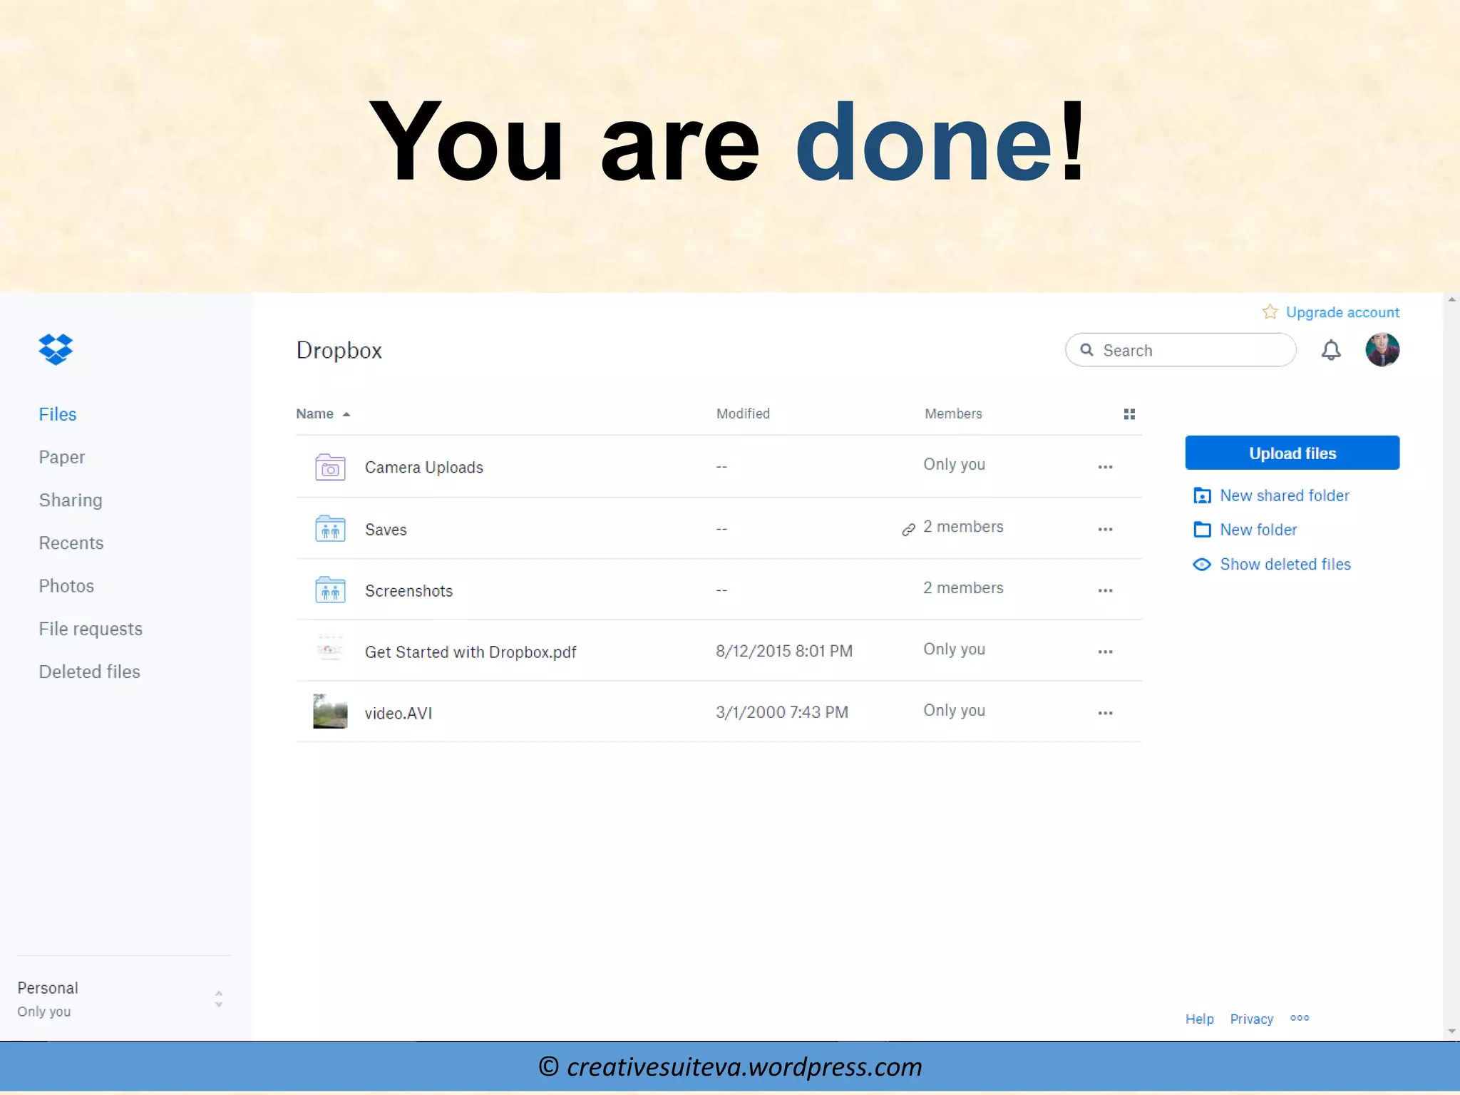
Task: Sort by Name column arrow
Action: [346, 414]
